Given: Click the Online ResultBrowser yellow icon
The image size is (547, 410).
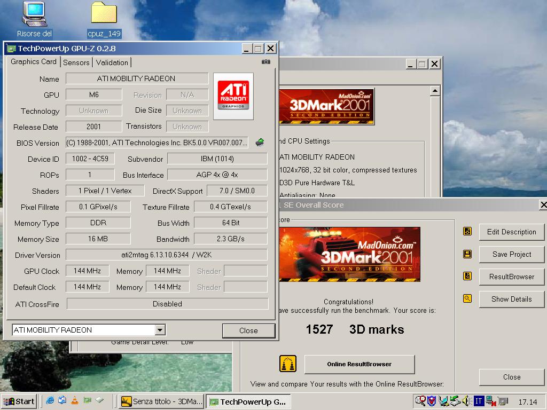Looking at the screenshot, I should (288, 364).
